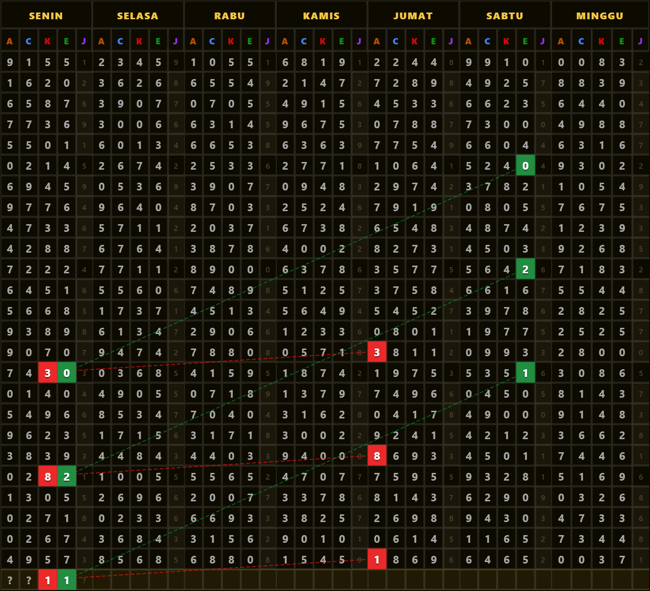Image resolution: width=650 pixels, height=591 pixels.
Task: Select the A column header under KAMIS
Action: pyautogui.click(x=285, y=41)
